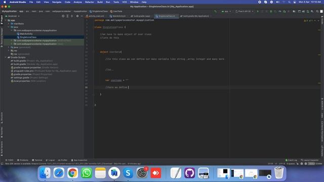Viewport: 324px width, 182px height.
Task: Open the Android view selector dropdown
Action: click(12, 16)
